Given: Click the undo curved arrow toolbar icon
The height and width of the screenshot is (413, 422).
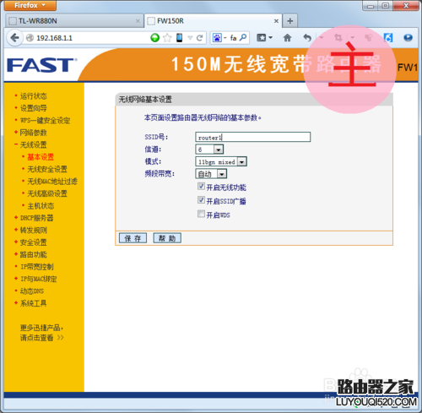Looking at the screenshot, I should click(x=307, y=38).
